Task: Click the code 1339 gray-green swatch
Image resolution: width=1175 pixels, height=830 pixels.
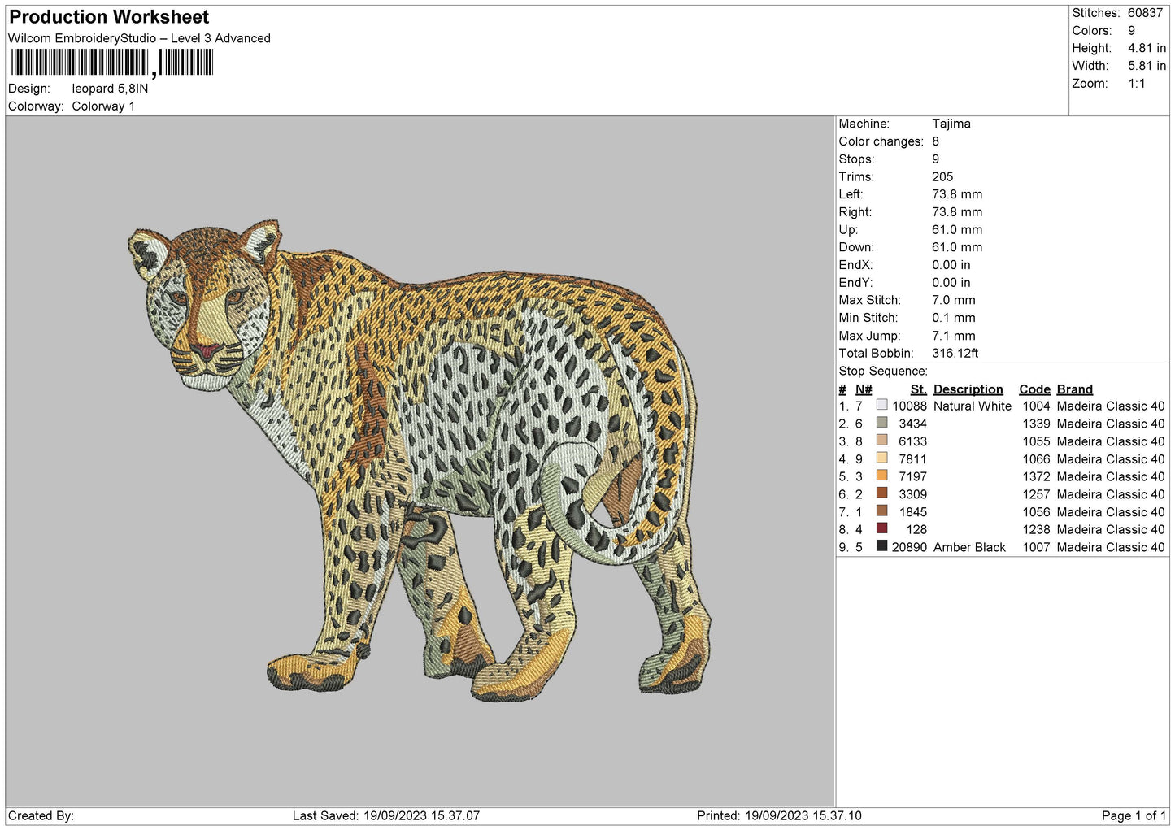Action: click(x=881, y=423)
